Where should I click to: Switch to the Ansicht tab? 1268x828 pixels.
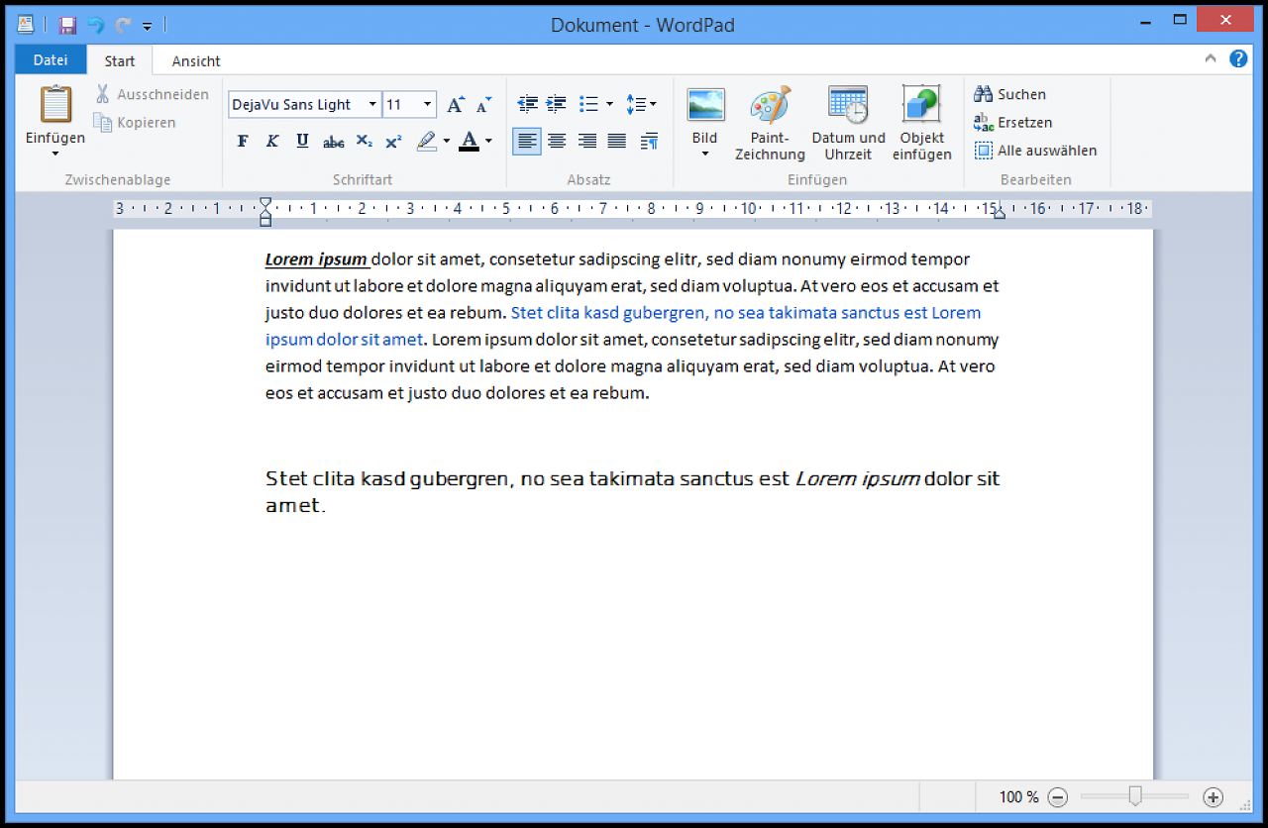click(196, 60)
